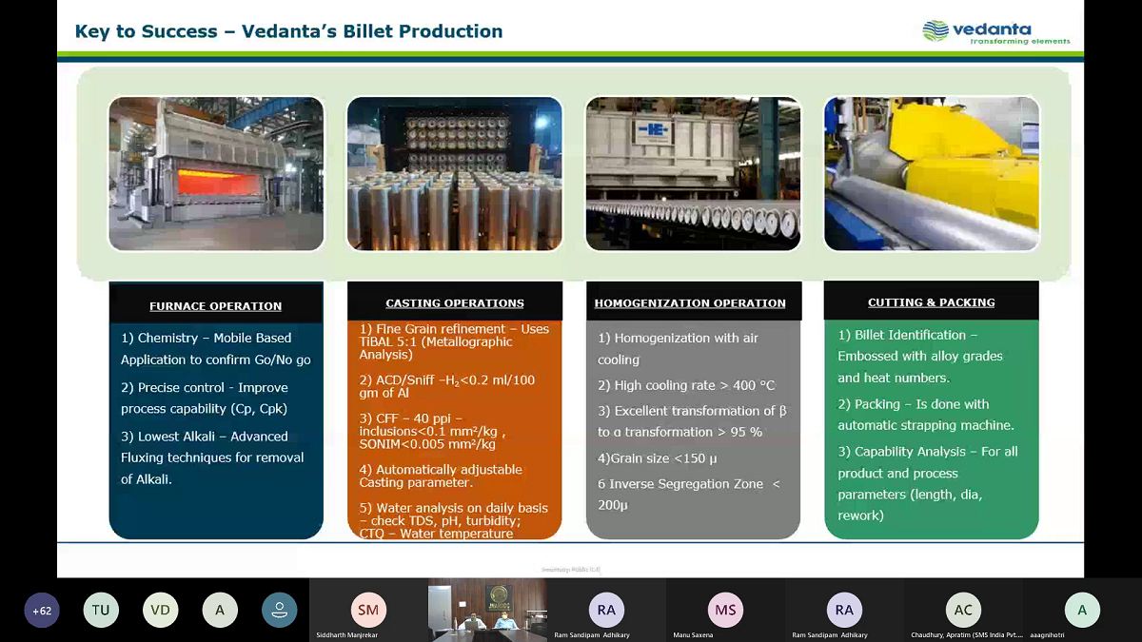Click the yellow cutting machine photo
The height and width of the screenshot is (642, 1142).
pos(932,173)
